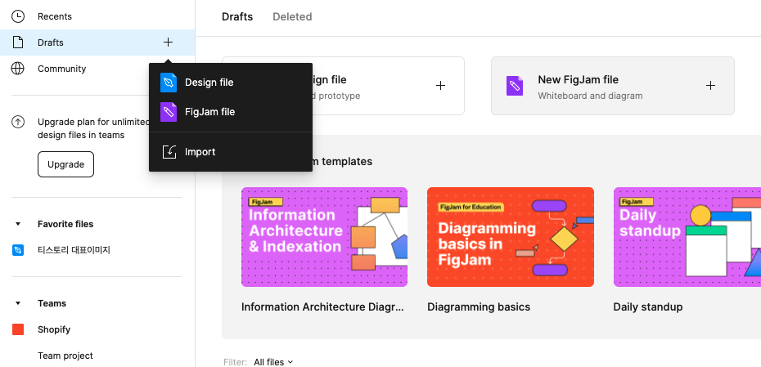This screenshot has width=761, height=367.
Task: Click the Drafts page icon in sidebar
Action: (x=18, y=43)
